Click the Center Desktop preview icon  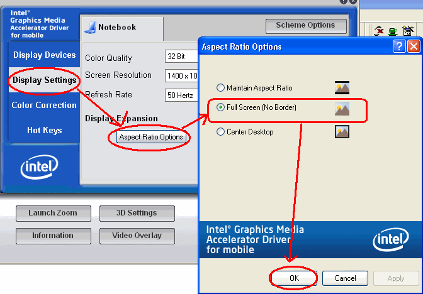(342, 131)
